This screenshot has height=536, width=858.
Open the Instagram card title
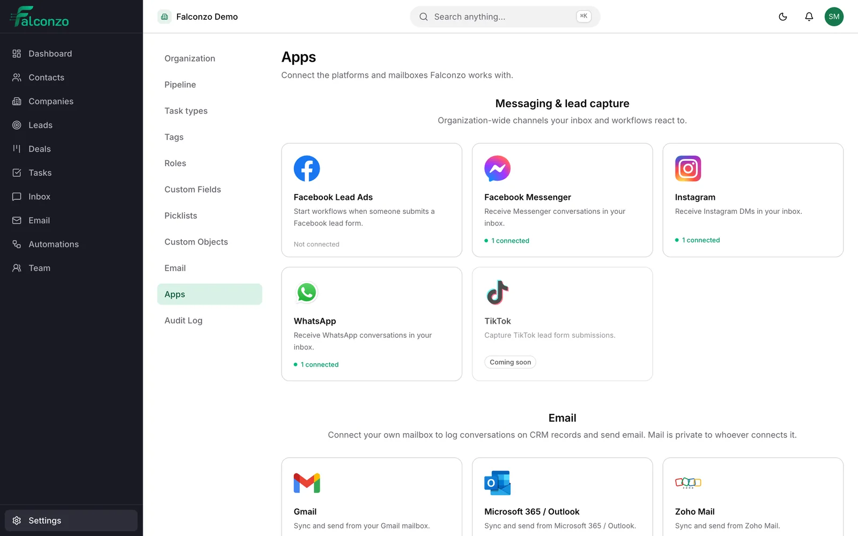tap(695, 197)
